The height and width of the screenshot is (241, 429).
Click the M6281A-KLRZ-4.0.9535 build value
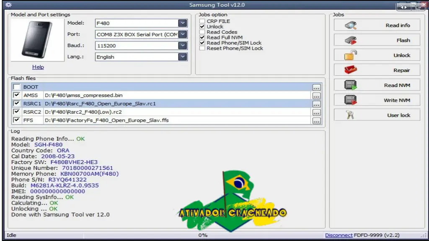tap(65, 185)
